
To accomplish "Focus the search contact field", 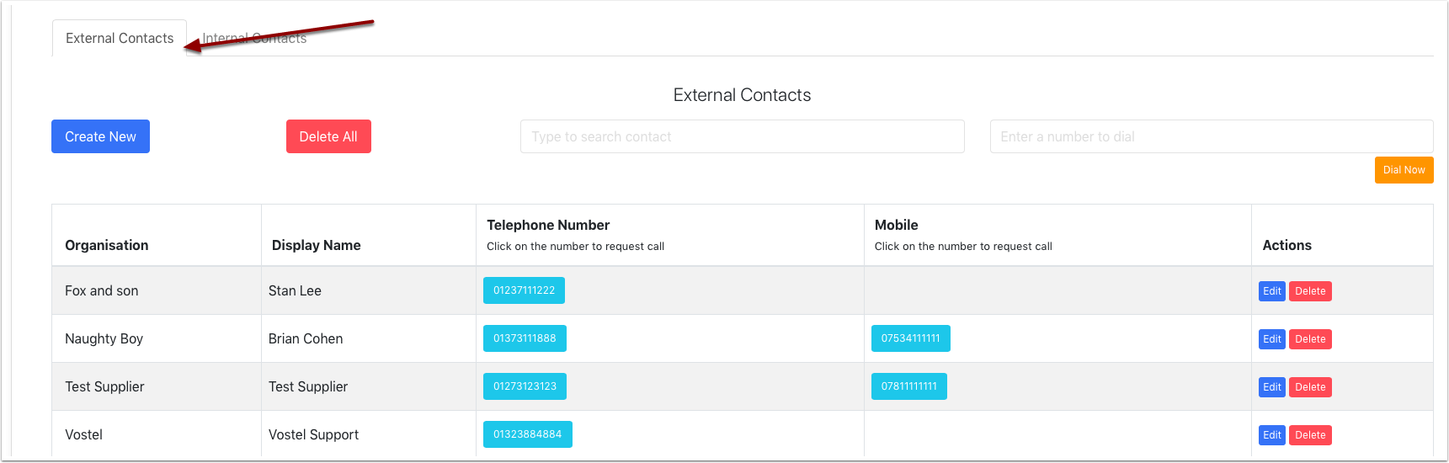I will pos(742,136).
